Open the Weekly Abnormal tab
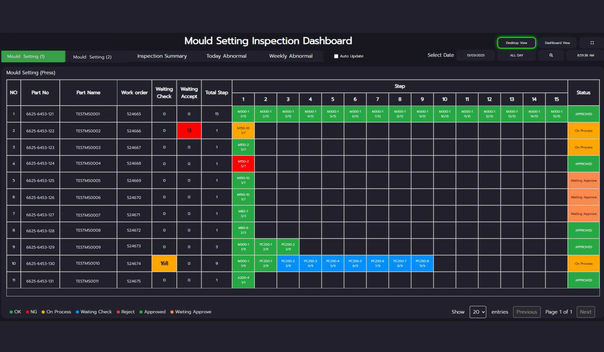The height and width of the screenshot is (352, 604). 291,56
